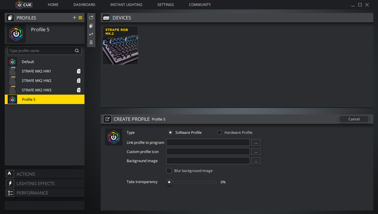
Task: Close the iCUE window
Action: (367, 5)
